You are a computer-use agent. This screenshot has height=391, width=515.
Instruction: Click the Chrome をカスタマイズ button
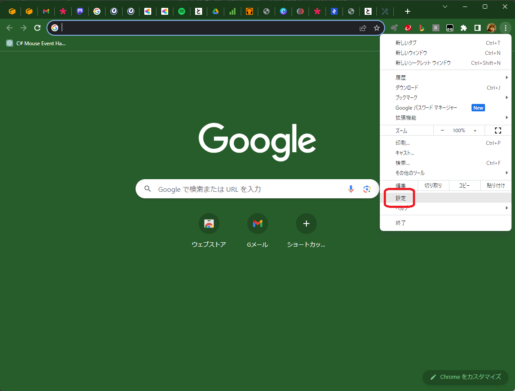[465, 377]
